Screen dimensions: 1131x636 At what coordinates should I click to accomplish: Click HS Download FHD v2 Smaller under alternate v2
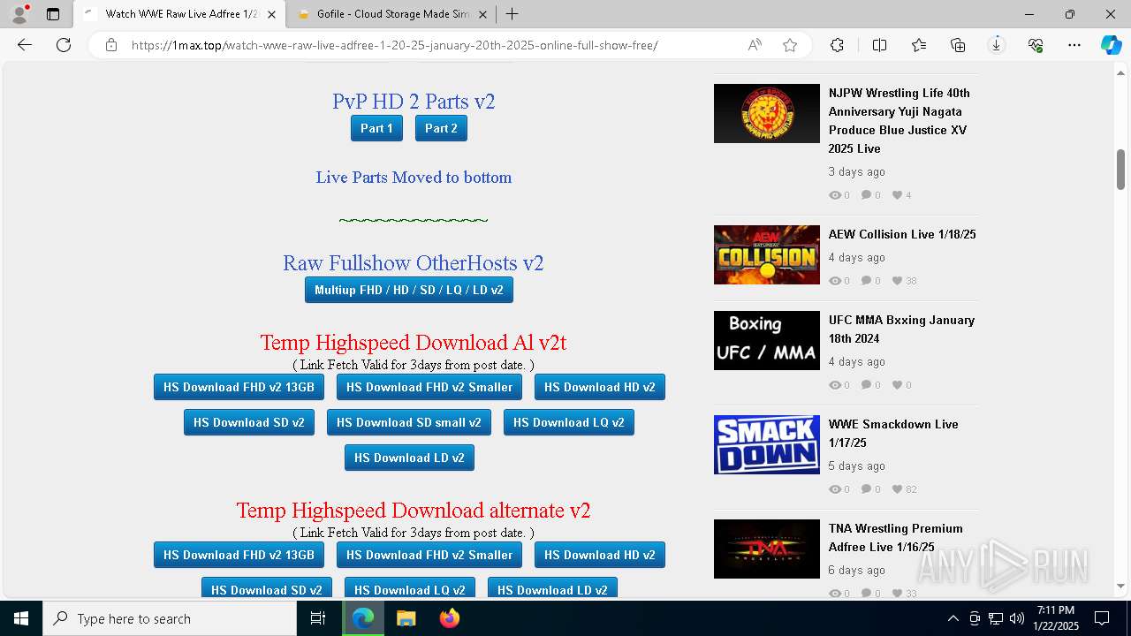429,555
